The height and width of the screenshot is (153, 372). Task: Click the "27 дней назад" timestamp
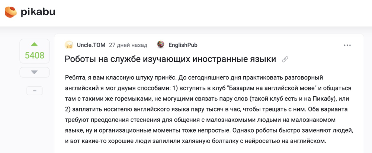tap(128, 45)
